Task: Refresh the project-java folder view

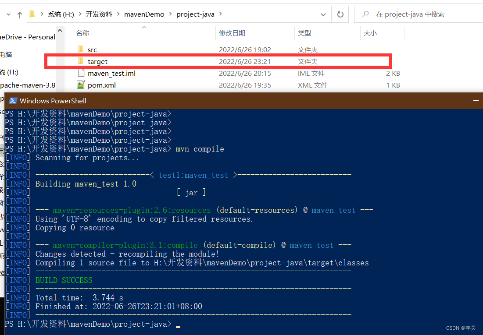Action: pos(340,14)
